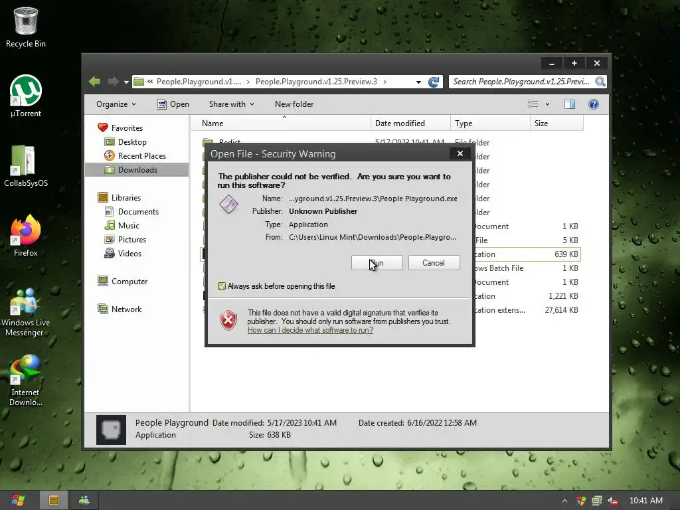Click the People Playground thumbnail in details pane
680x510 pixels.
pyautogui.click(x=111, y=430)
